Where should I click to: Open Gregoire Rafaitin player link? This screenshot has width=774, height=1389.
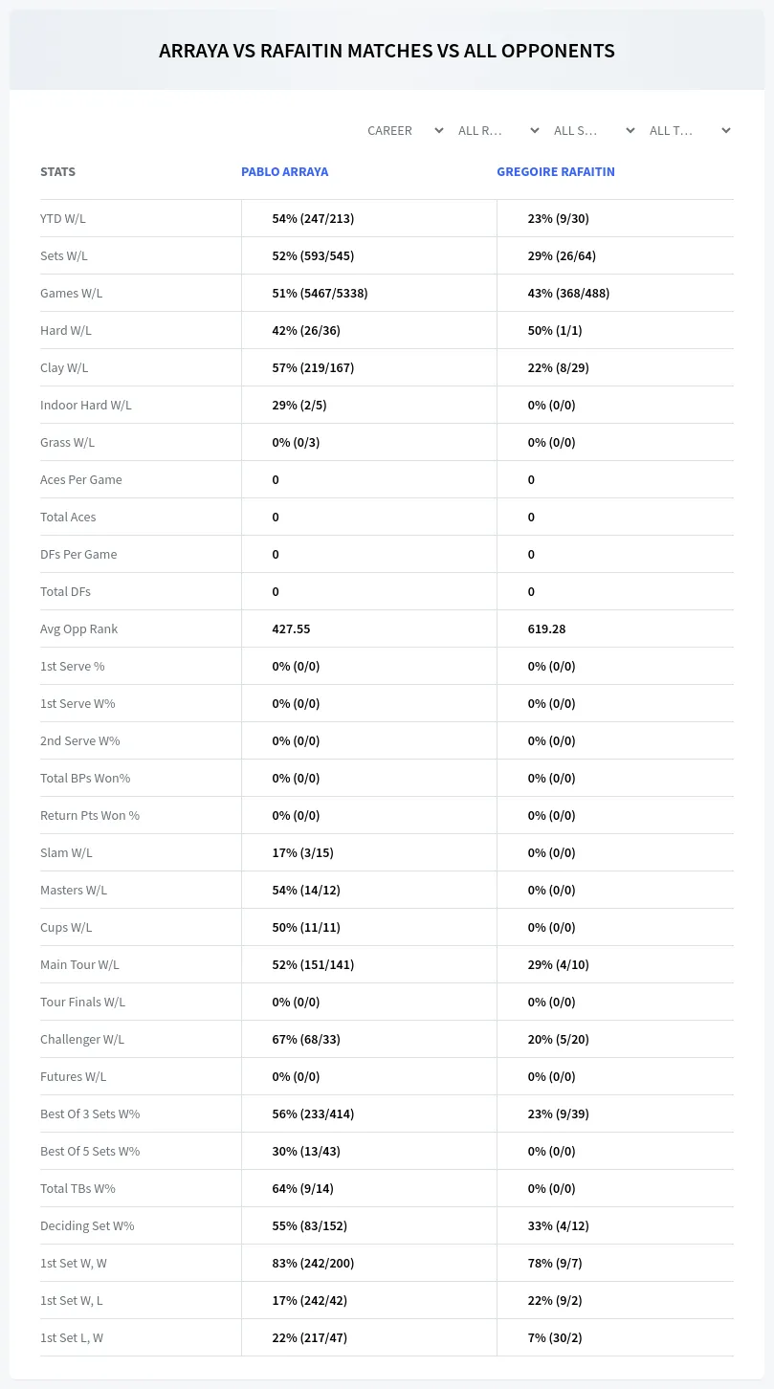tap(556, 172)
